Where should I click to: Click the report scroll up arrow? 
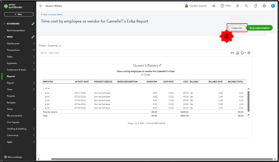pyautogui.click(x=248, y=88)
